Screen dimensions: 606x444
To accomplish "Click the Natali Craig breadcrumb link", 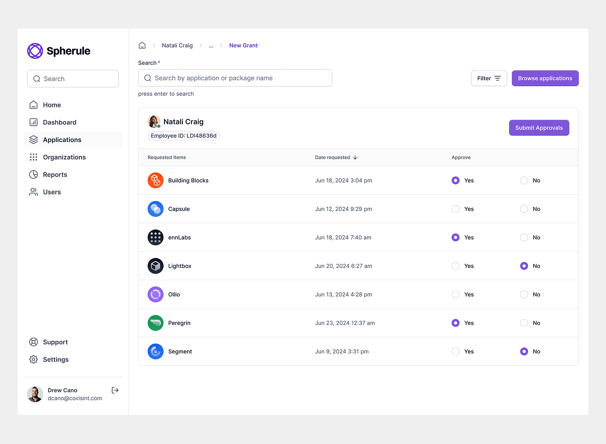I will click(x=177, y=45).
